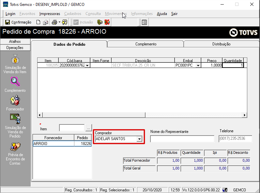260x193 pixels.
Task: Click the Item lookup ellipsis button
Action: tap(88, 128)
